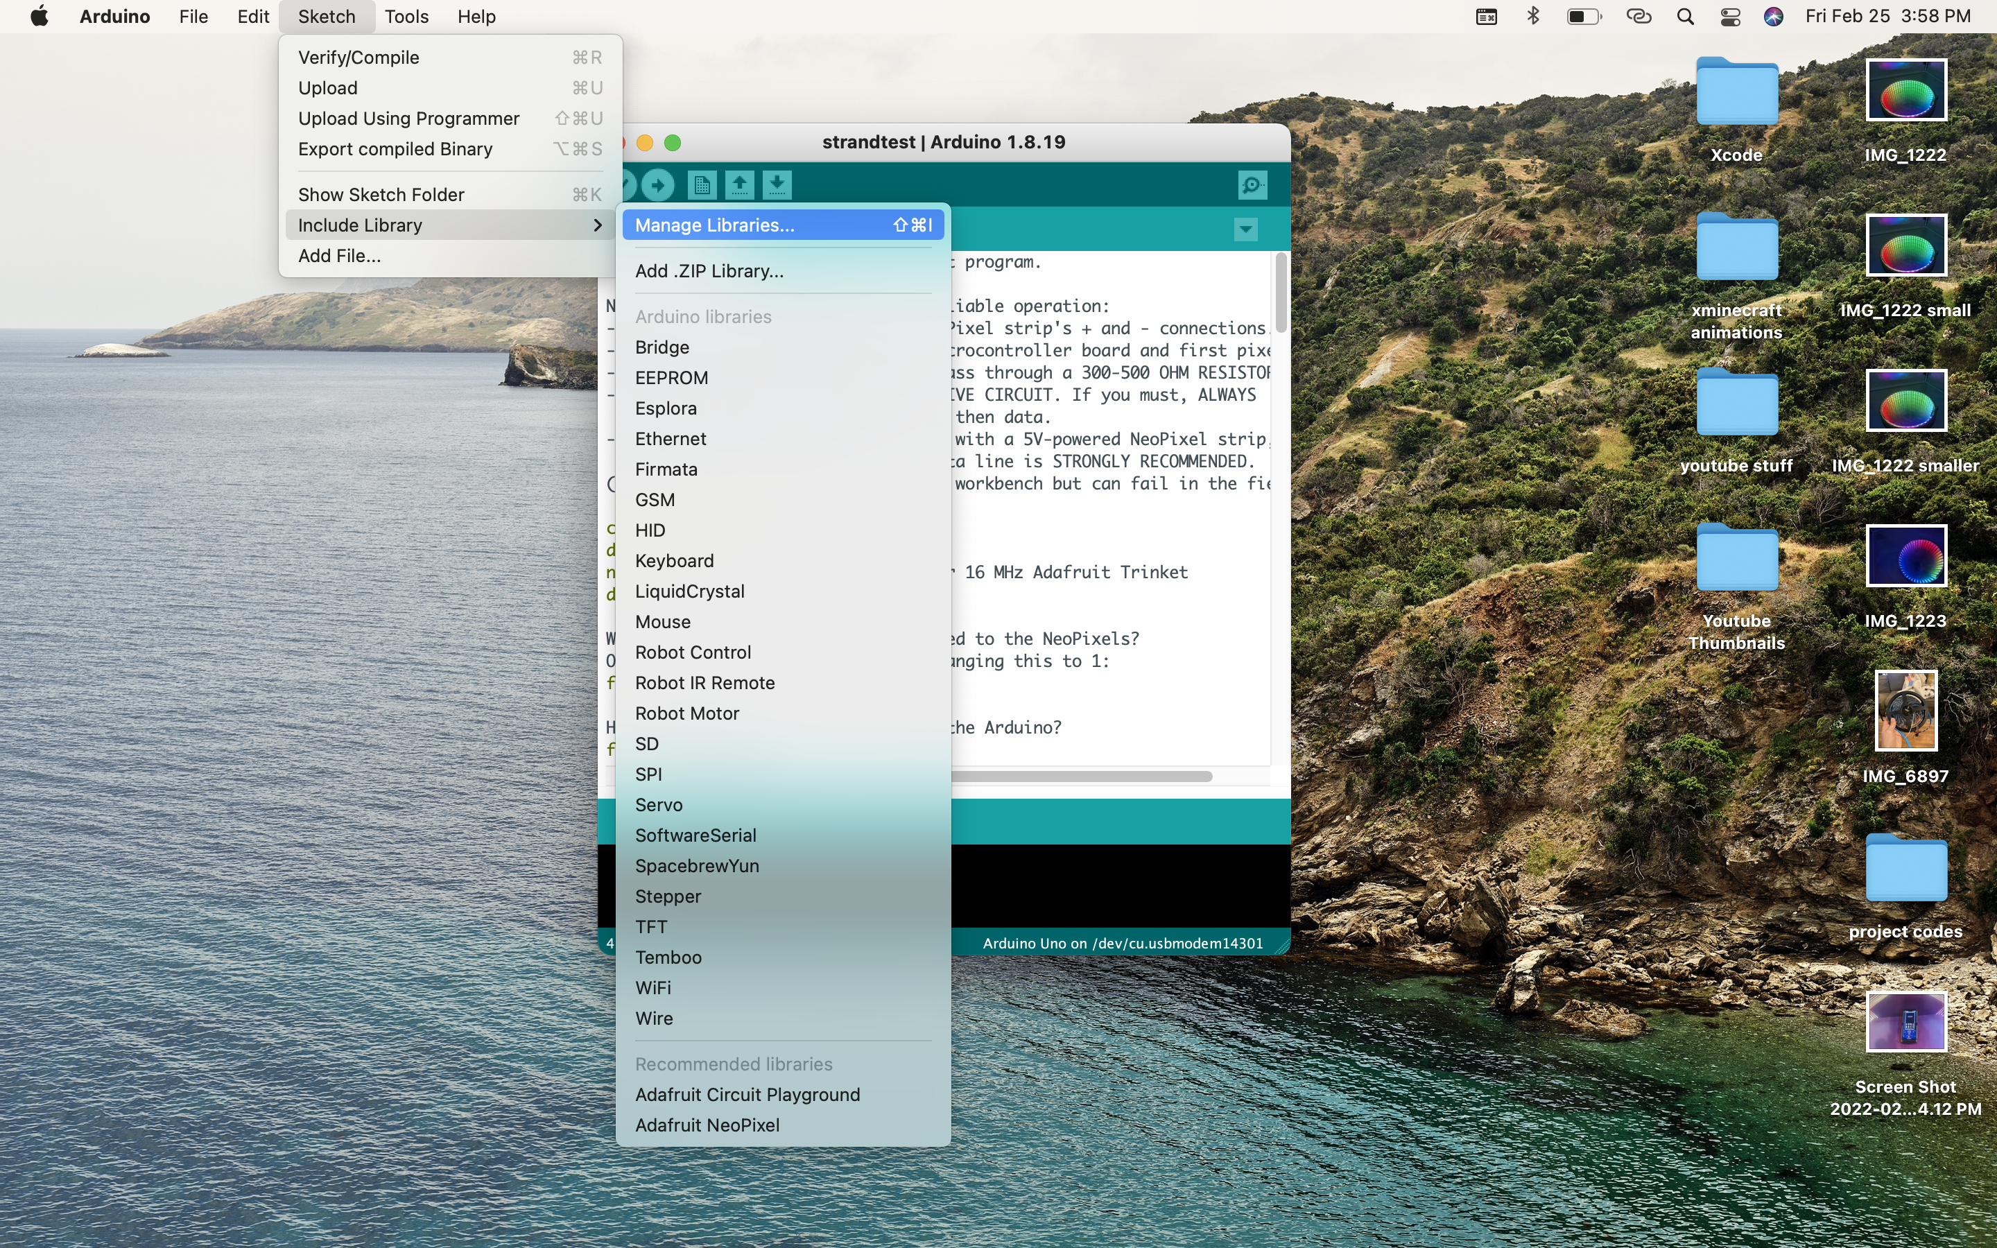The height and width of the screenshot is (1248, 1997).
Task: Click the Save sketch down-arrow icon
Action: (x=777, y=185)
